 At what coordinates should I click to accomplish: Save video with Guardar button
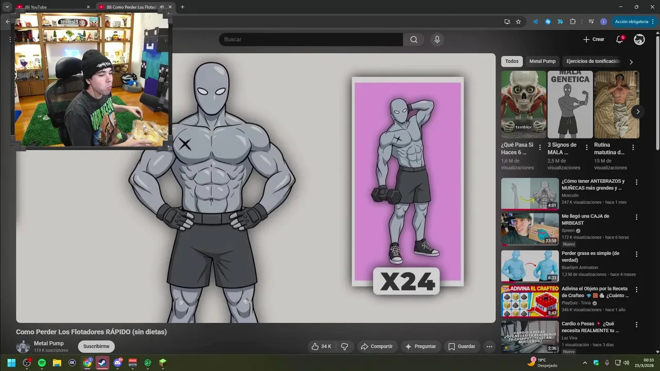coord(461,346)
